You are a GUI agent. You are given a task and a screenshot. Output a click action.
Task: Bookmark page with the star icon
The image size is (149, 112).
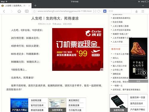click(x=35, y=11)
